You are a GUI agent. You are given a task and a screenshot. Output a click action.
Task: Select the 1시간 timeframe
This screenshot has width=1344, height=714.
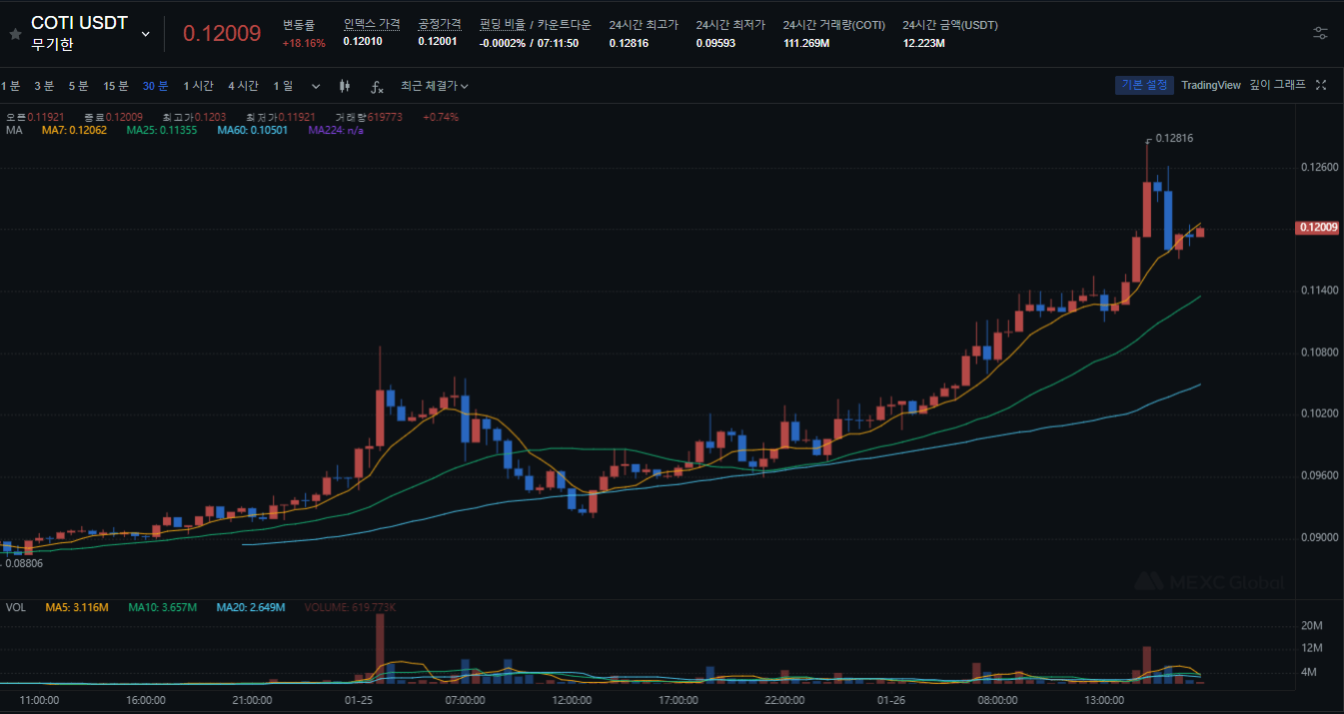(x=198, y=86)
